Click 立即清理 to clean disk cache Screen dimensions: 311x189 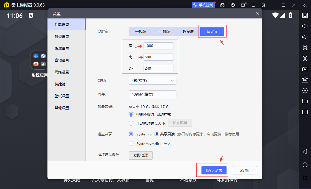[x=140, y=155]
